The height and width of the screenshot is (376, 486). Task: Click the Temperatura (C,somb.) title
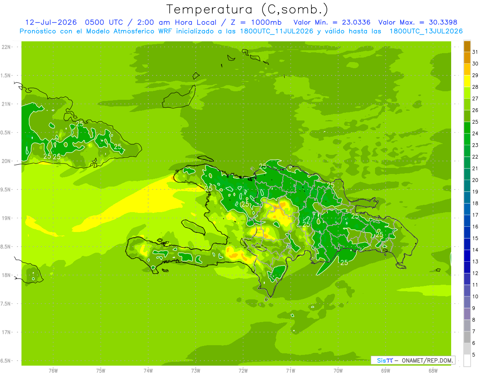click(x=247, y=9)
